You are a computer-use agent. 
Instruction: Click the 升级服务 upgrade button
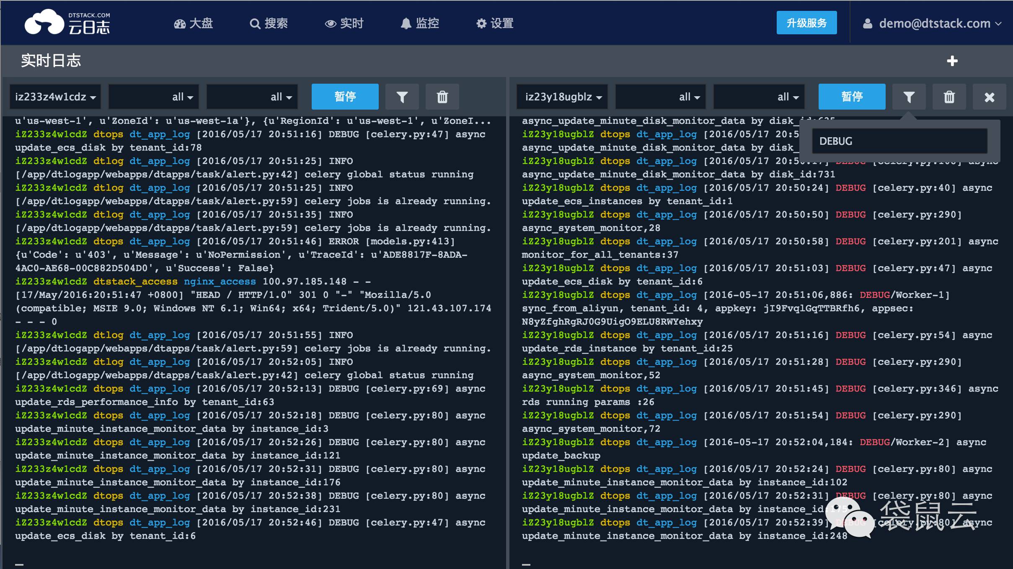pos(806,23)
